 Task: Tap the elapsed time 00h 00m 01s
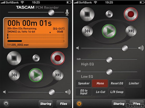pos(30,23)
